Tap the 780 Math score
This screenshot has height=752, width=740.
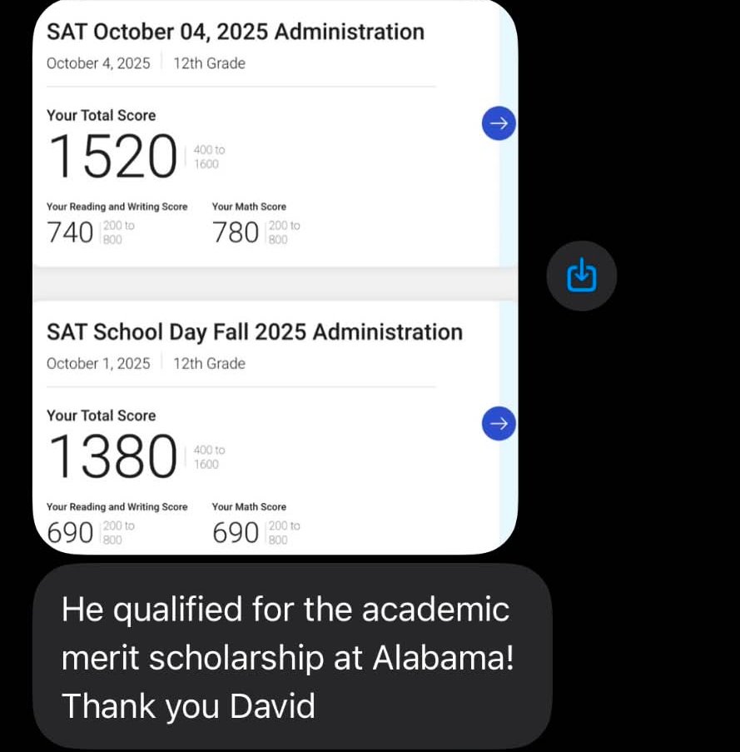click(x=236, y=232)
